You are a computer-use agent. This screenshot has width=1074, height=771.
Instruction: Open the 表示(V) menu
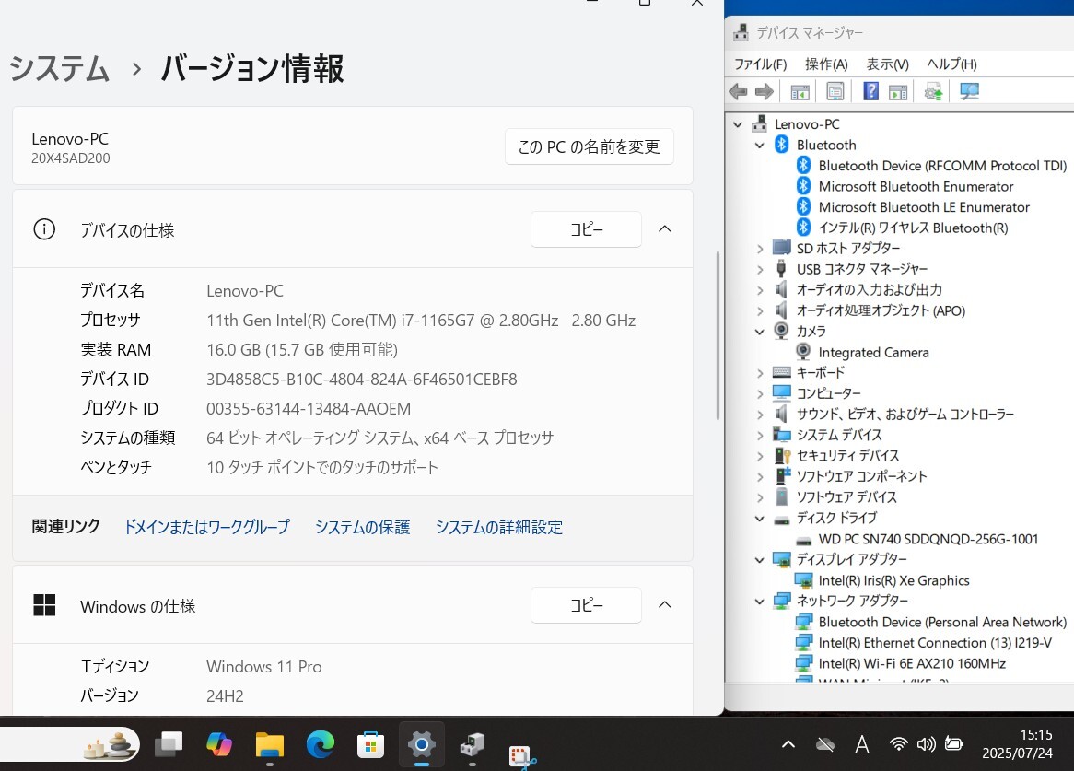tap(887, 64)
